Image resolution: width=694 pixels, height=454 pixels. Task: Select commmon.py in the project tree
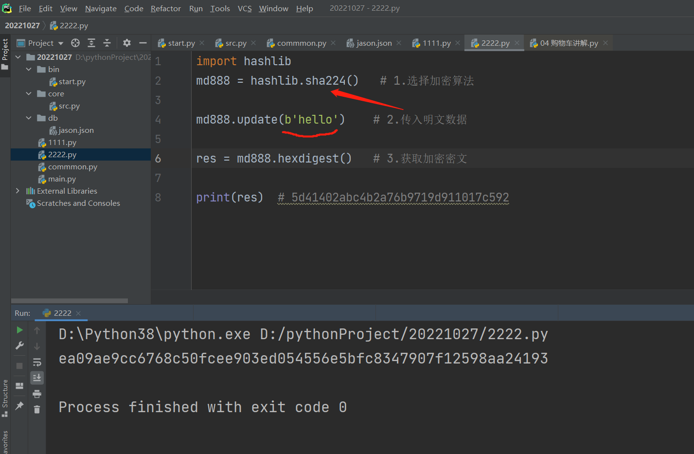68,166
